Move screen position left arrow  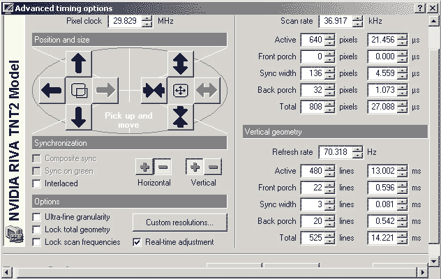(52, 90)
